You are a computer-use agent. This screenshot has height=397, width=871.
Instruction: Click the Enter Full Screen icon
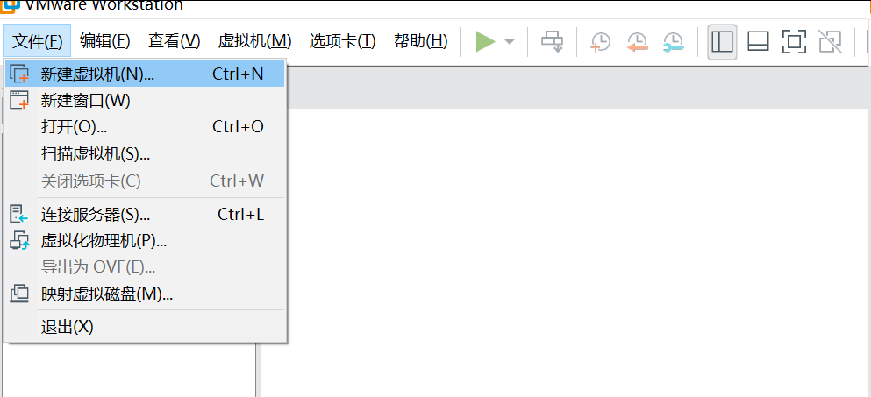794,42
